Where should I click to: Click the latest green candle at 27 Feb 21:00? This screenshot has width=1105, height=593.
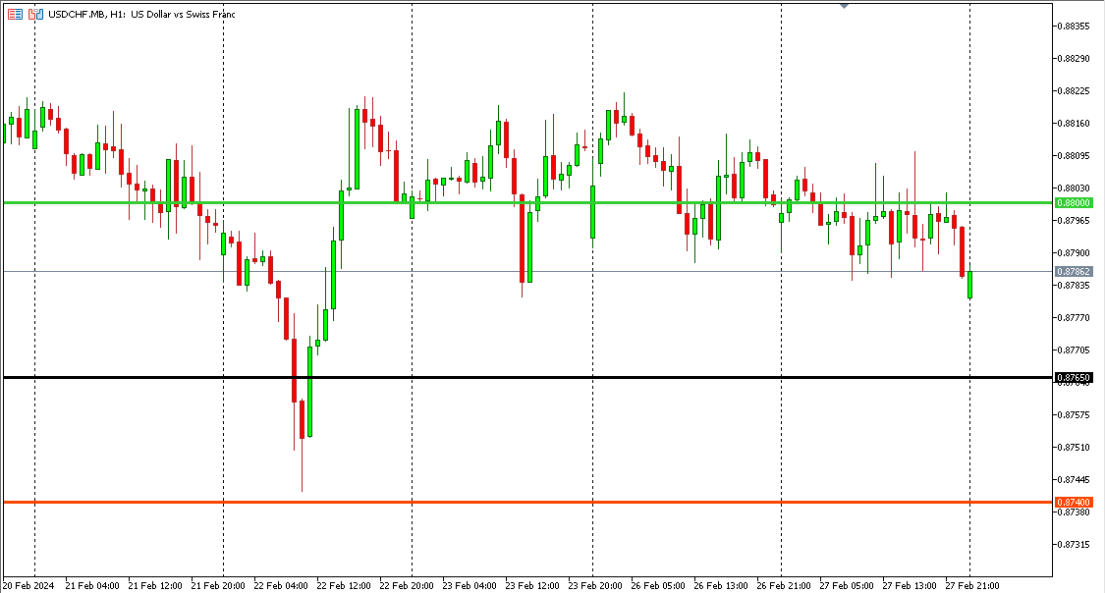[970, 285]
